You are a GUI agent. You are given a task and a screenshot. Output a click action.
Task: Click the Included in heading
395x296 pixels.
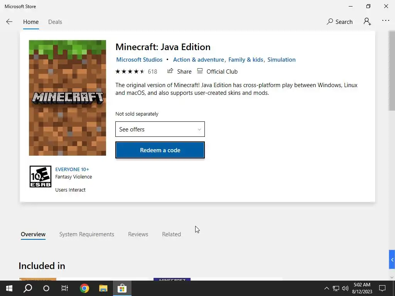pos(42,266)
